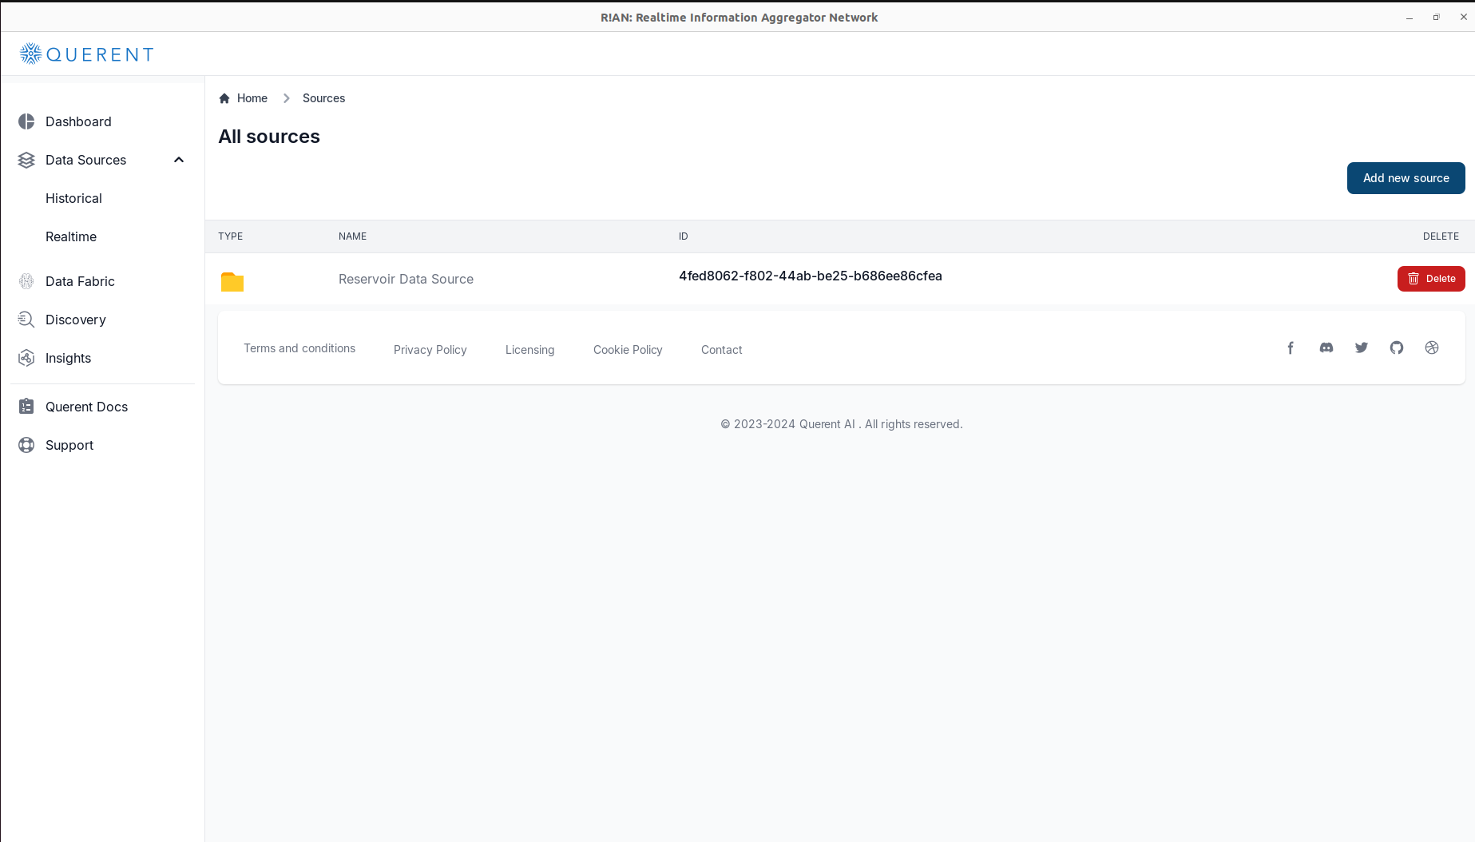The width and height of the screenshot is (1475, 842).
Task: Click the TYPE column header
Action: coord(231,236)
